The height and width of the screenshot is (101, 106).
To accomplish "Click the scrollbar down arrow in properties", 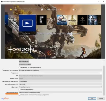I will click(104, 96).
